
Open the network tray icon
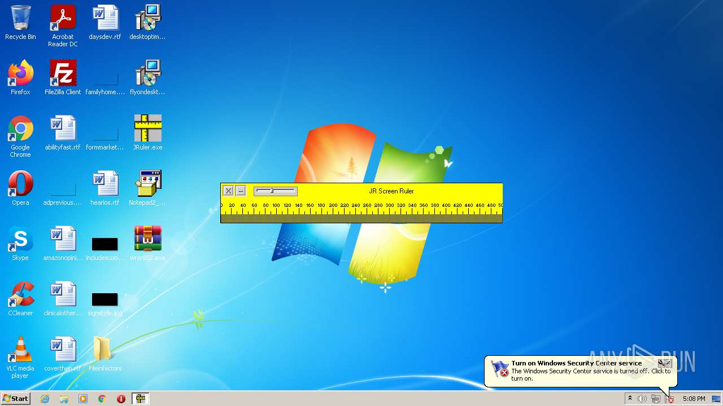coord(656,399)
